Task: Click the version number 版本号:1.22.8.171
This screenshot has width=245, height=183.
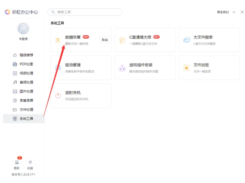Action: coord(23,174)
